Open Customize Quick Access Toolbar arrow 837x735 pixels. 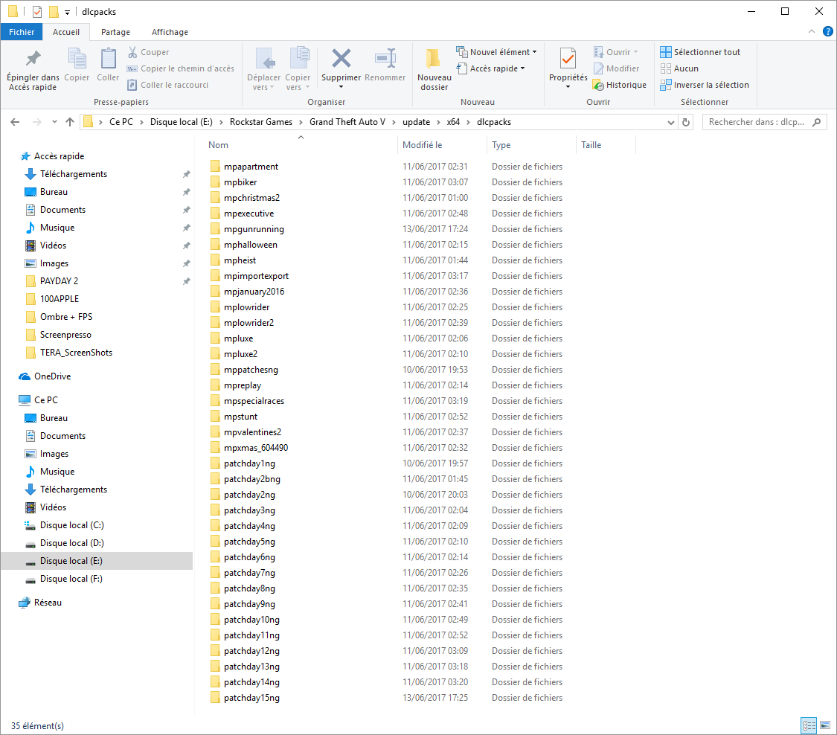pos(67,12)
